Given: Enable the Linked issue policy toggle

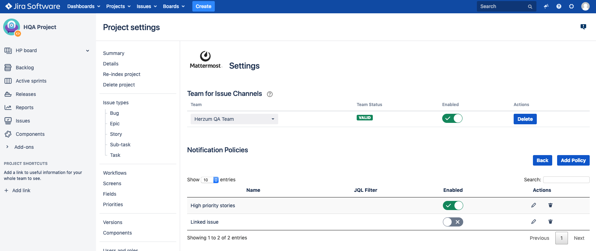Looking at the screenshot, I should (453, 222).
